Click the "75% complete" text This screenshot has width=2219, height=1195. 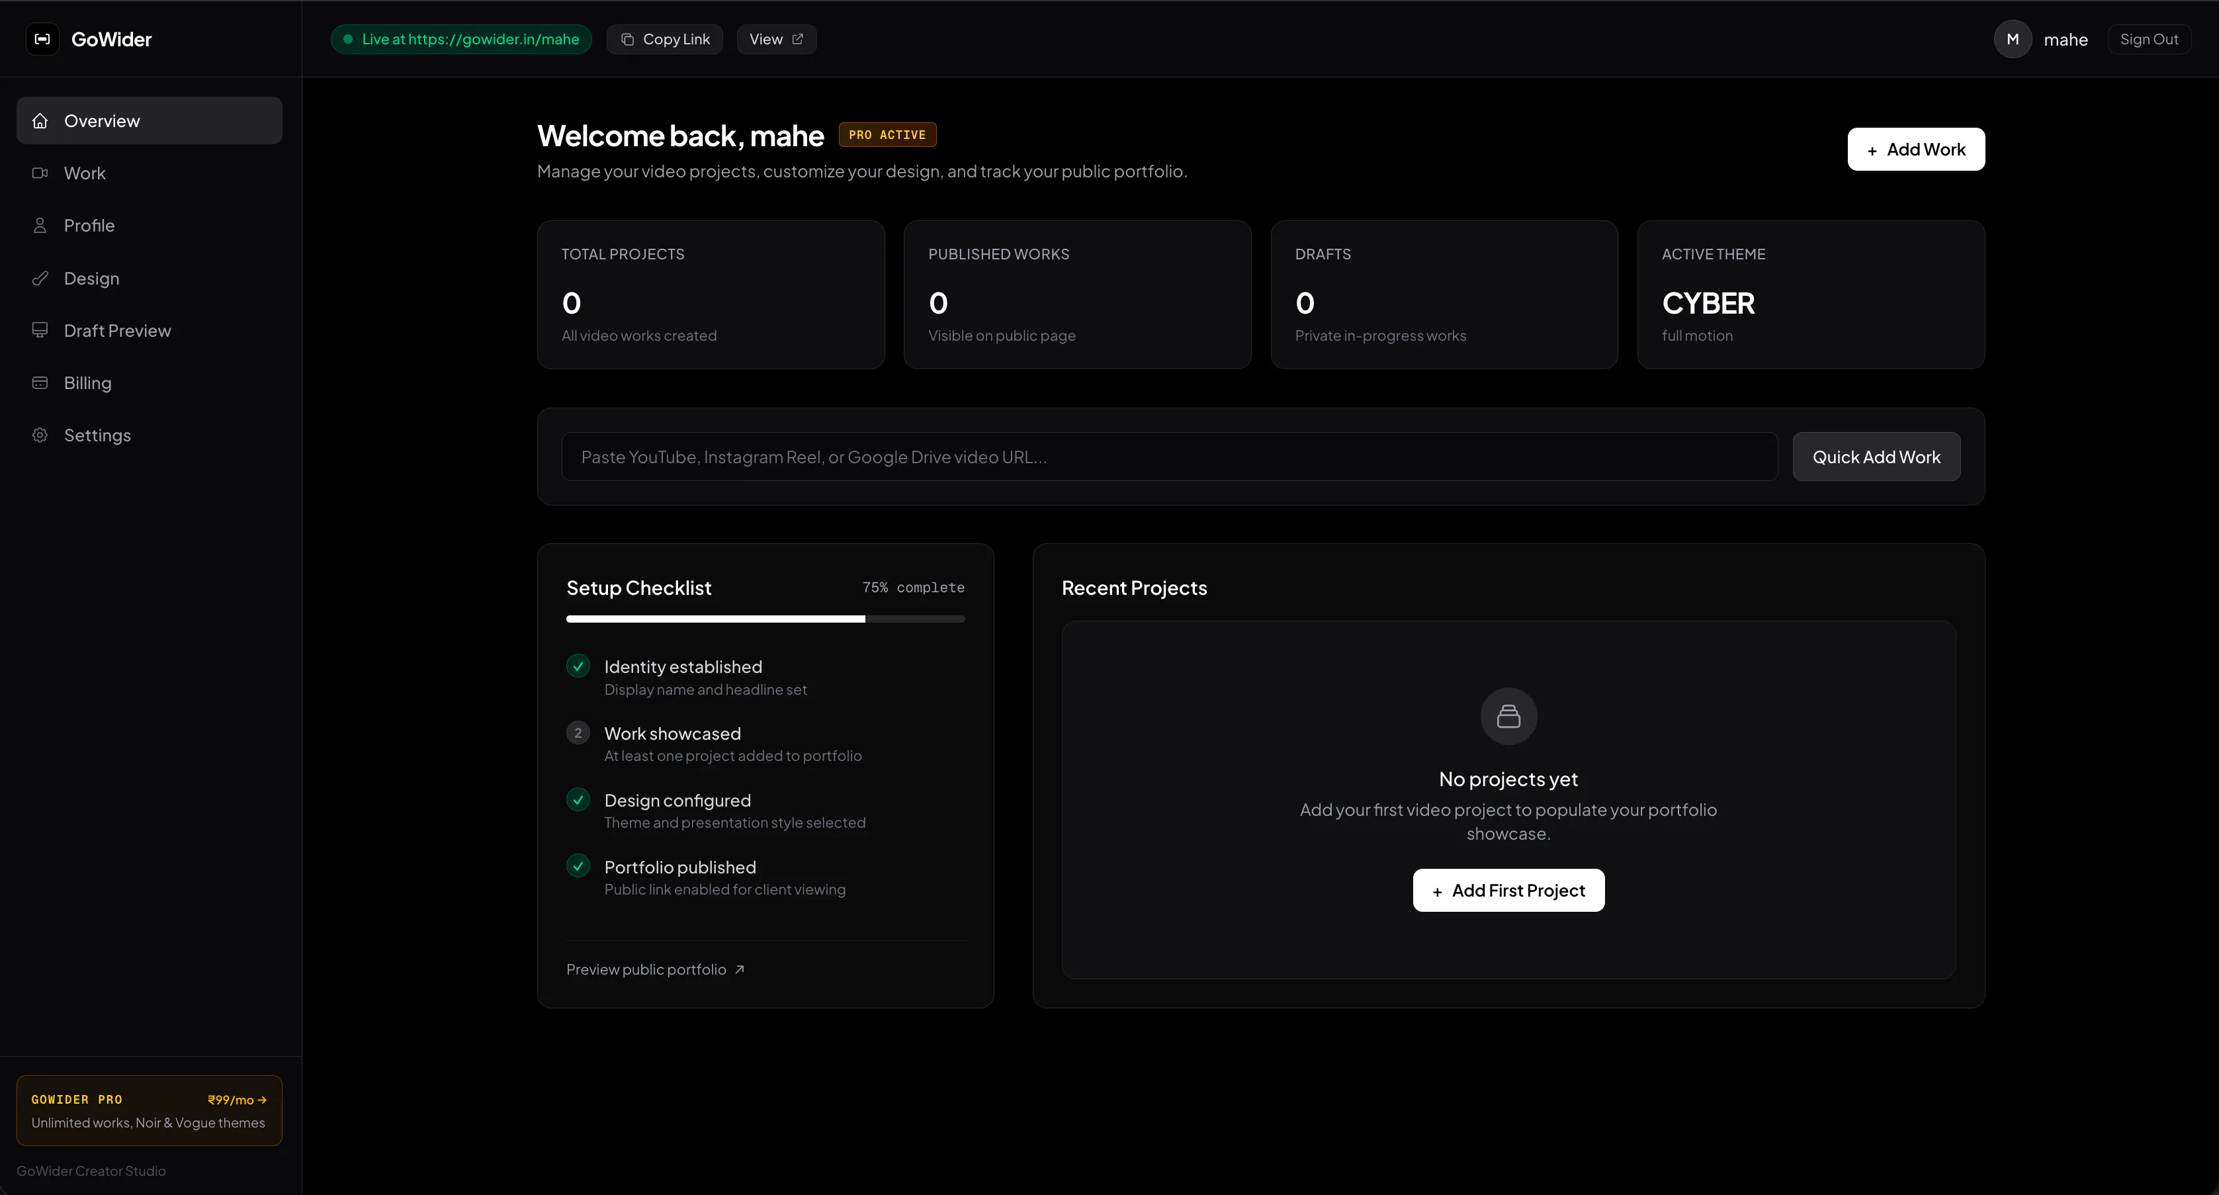click(x=913, y=588)
